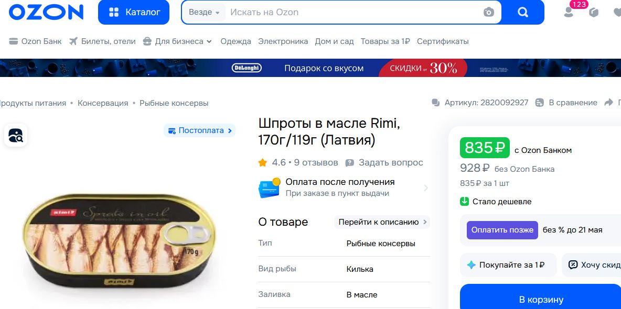
Task: Go to Электроника category
Action: click(x=283, y=41)
